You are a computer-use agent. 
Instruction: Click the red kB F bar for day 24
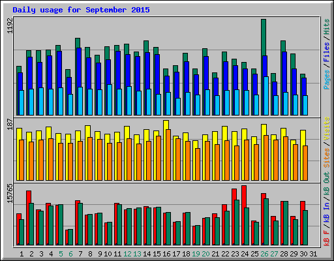click(244, 196)
